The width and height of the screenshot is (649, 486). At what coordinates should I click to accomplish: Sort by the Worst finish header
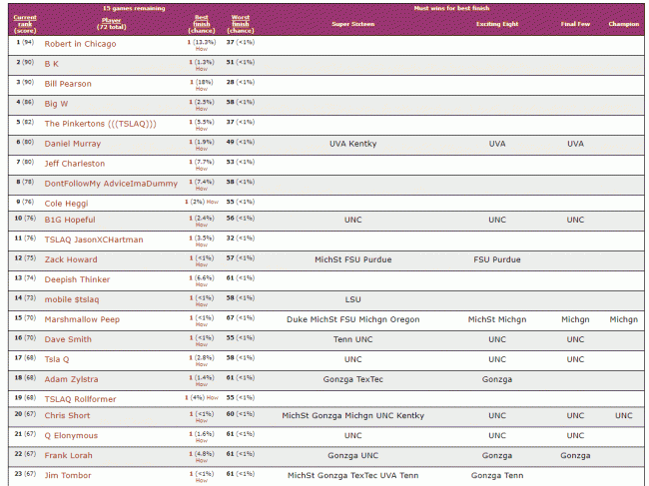point(241,22)
